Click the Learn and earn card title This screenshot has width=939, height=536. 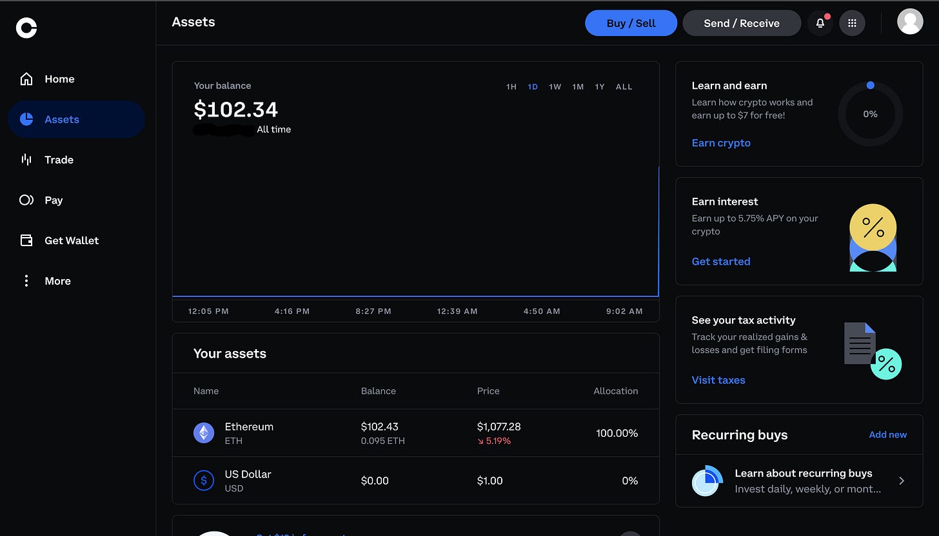coord(729,86)
